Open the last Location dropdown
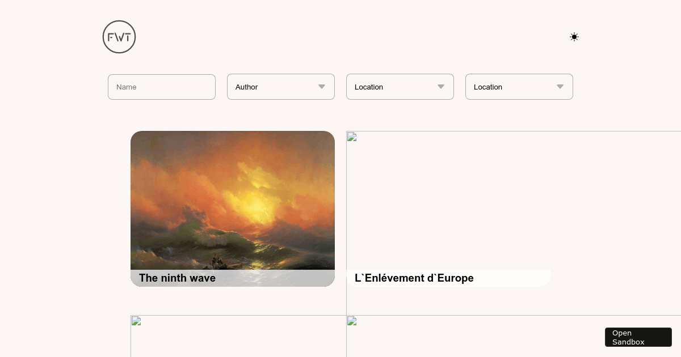The image size is (681, 357). (x=519, y=87)
